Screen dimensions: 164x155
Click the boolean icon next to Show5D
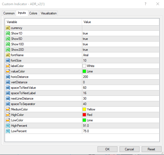[x=8, y=39]
